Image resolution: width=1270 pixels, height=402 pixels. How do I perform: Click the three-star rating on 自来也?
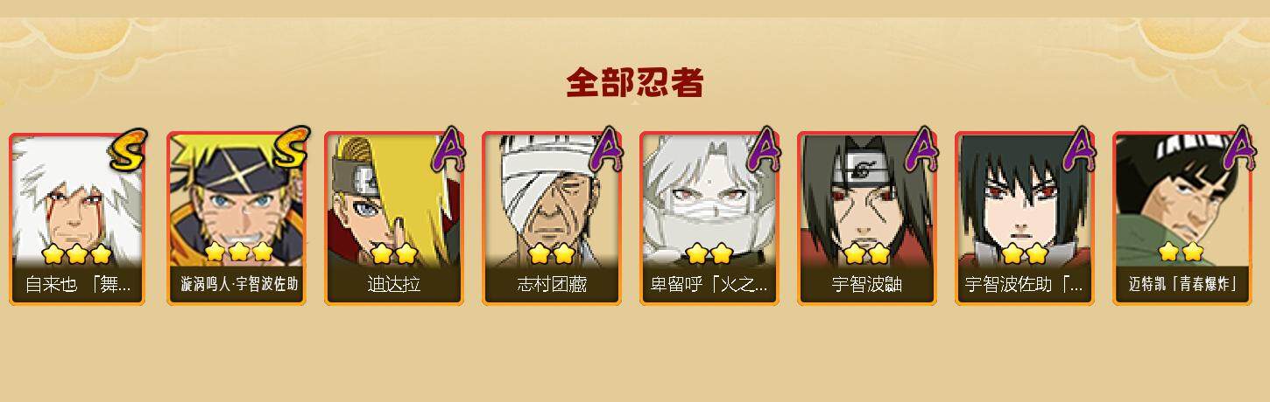[x=77, y=253]
